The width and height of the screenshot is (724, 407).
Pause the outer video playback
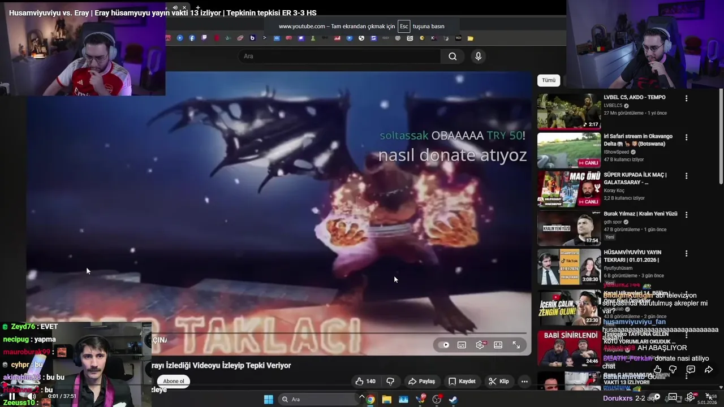(x=11, y=396)
